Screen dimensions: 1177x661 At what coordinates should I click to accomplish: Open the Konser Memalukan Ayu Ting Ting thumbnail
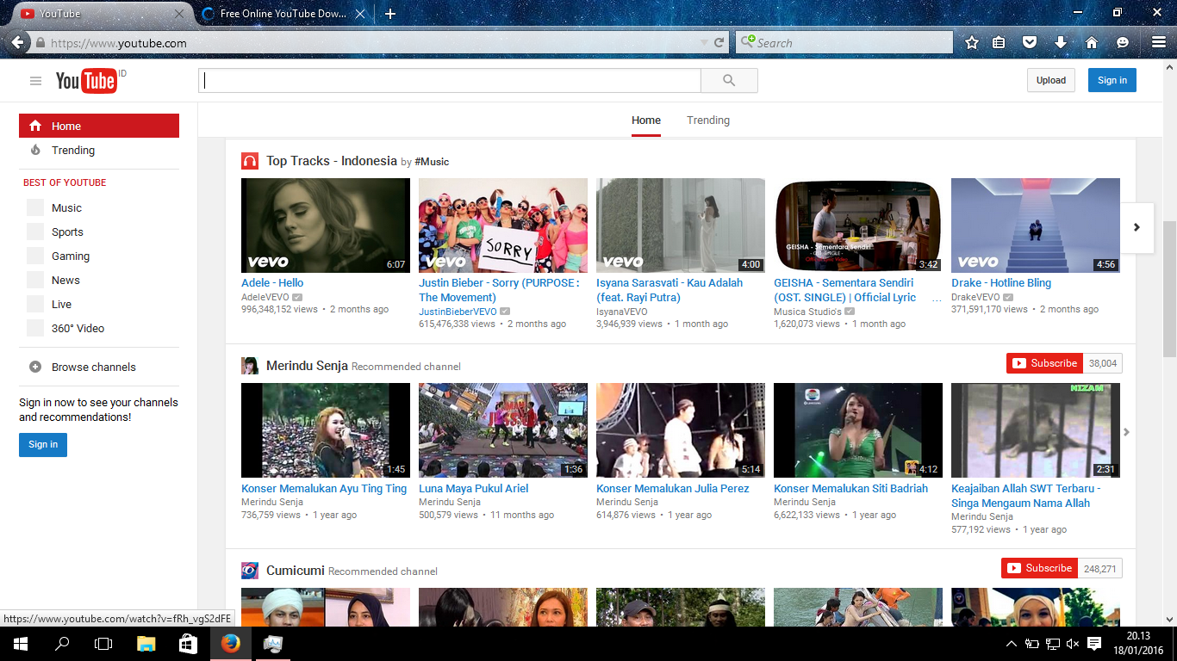(326, 430)
